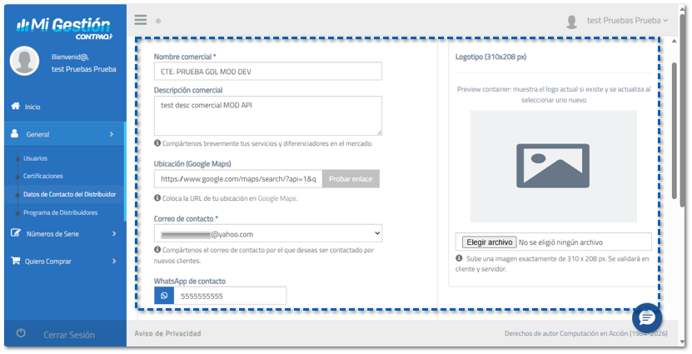Viewport: 692px width, 354px height.
Task: Click the Elegir archivo button
Action: (489, 242)
